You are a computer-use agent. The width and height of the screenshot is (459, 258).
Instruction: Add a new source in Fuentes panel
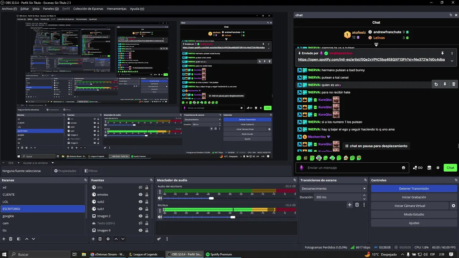point(93,239)
